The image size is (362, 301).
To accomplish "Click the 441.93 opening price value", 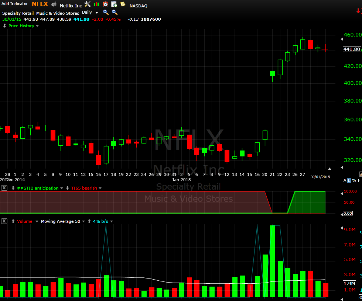I will pyautogui.click(x=31, y=19).
